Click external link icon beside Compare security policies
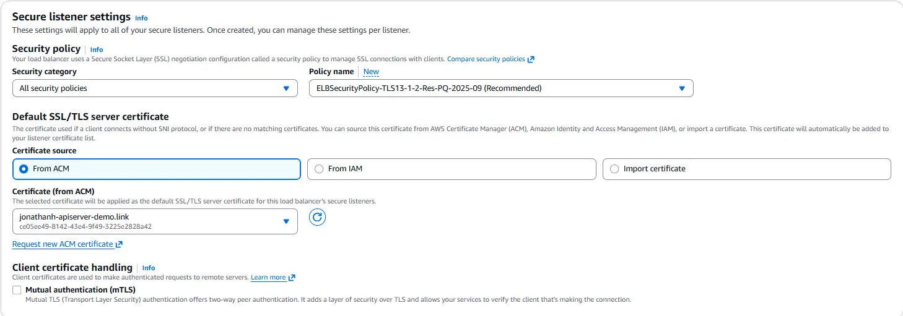Viewport: 903px width, 316px height. (x=531, y=59)
